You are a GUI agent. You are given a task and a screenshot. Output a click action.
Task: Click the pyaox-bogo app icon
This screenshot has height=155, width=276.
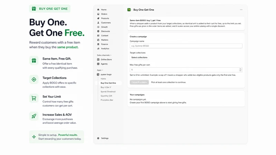98,74
